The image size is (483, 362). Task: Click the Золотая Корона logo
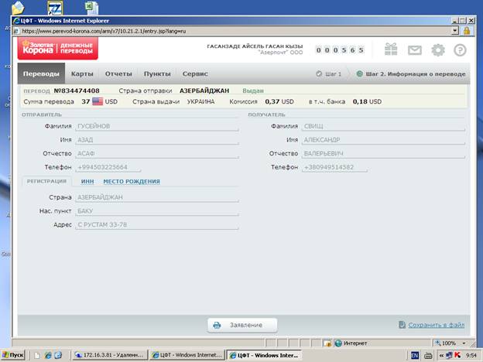point(58,48)
